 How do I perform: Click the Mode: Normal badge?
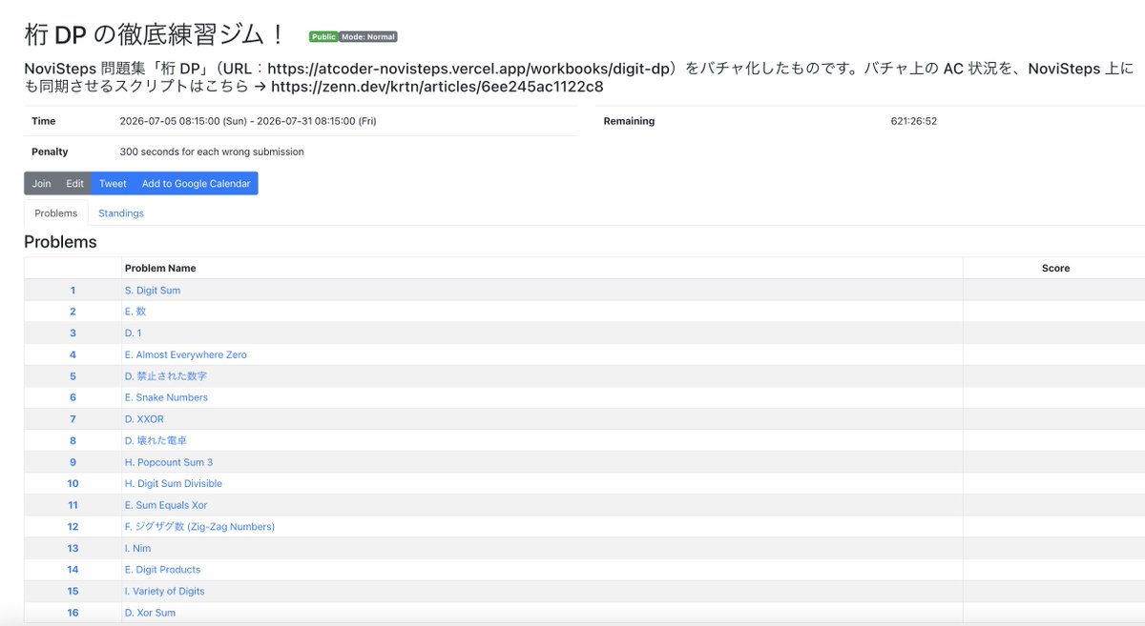click(x=368, y=37)
